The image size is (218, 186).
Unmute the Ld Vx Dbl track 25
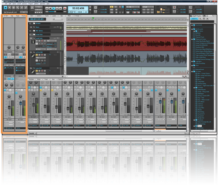(37, 55)
